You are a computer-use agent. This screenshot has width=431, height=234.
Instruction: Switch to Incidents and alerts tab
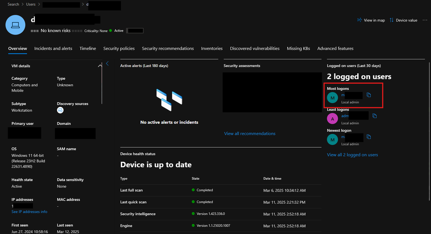pyautogui.click(x=53, y=48)
